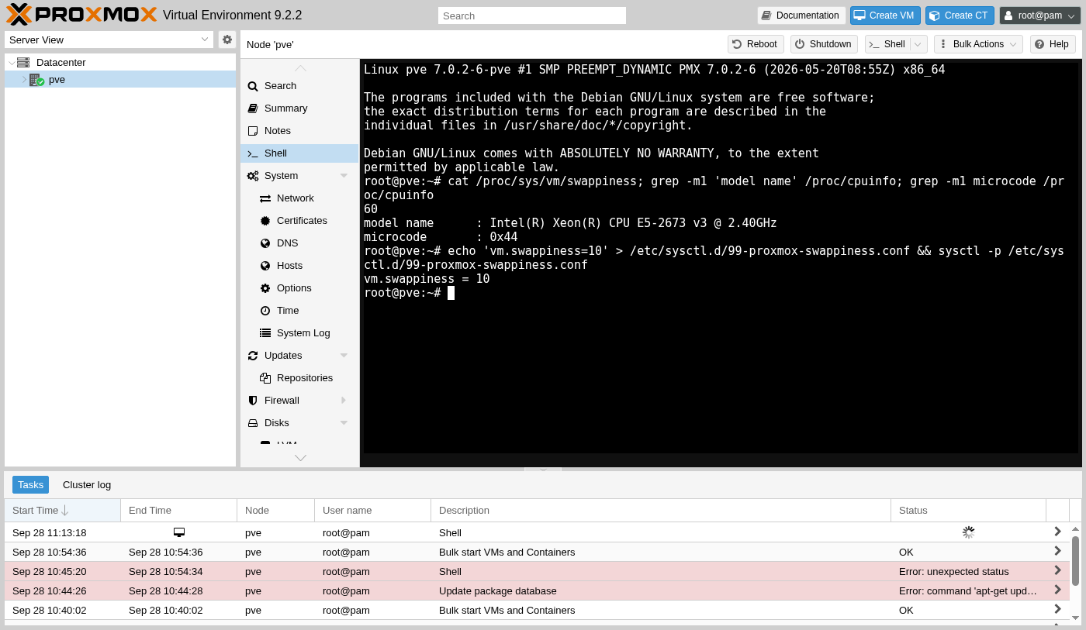Click the User name column header
Image resolution: width=1086 pixels, height=630 pixels.
pos(372,511)
